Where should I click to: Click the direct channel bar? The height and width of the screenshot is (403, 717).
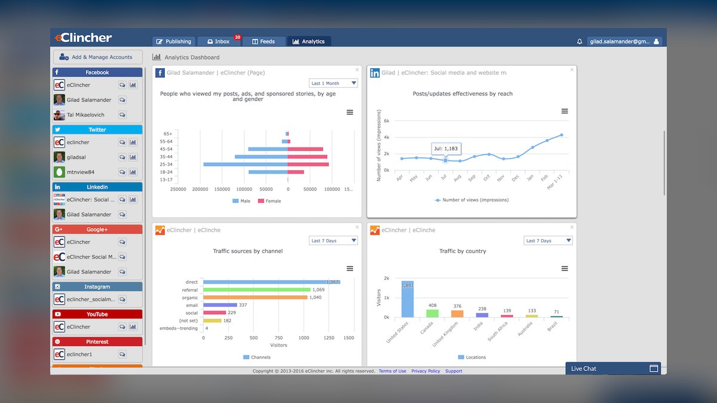pos(272,282)
